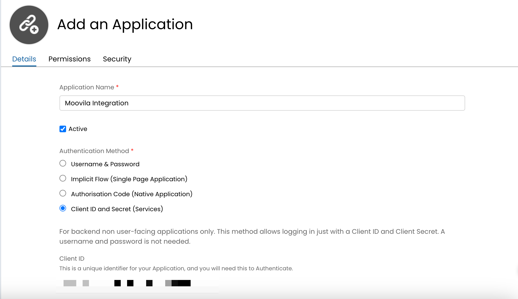Image resolution: width=518 pixels, height=299 pixels.
Task: Click 'Client ID and Secret (Services)' label
Action: 117,209
